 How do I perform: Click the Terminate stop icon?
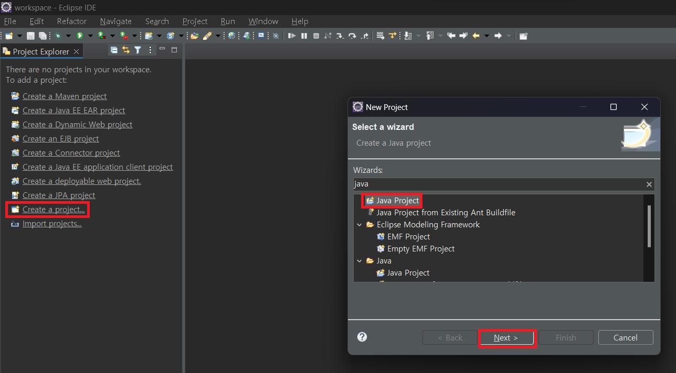(x=316, y=36)
